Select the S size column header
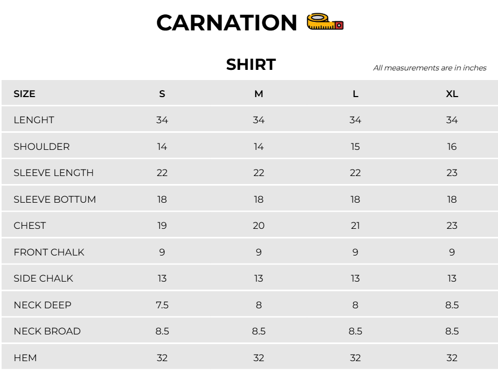498x383 pixels. coord(162,94)
